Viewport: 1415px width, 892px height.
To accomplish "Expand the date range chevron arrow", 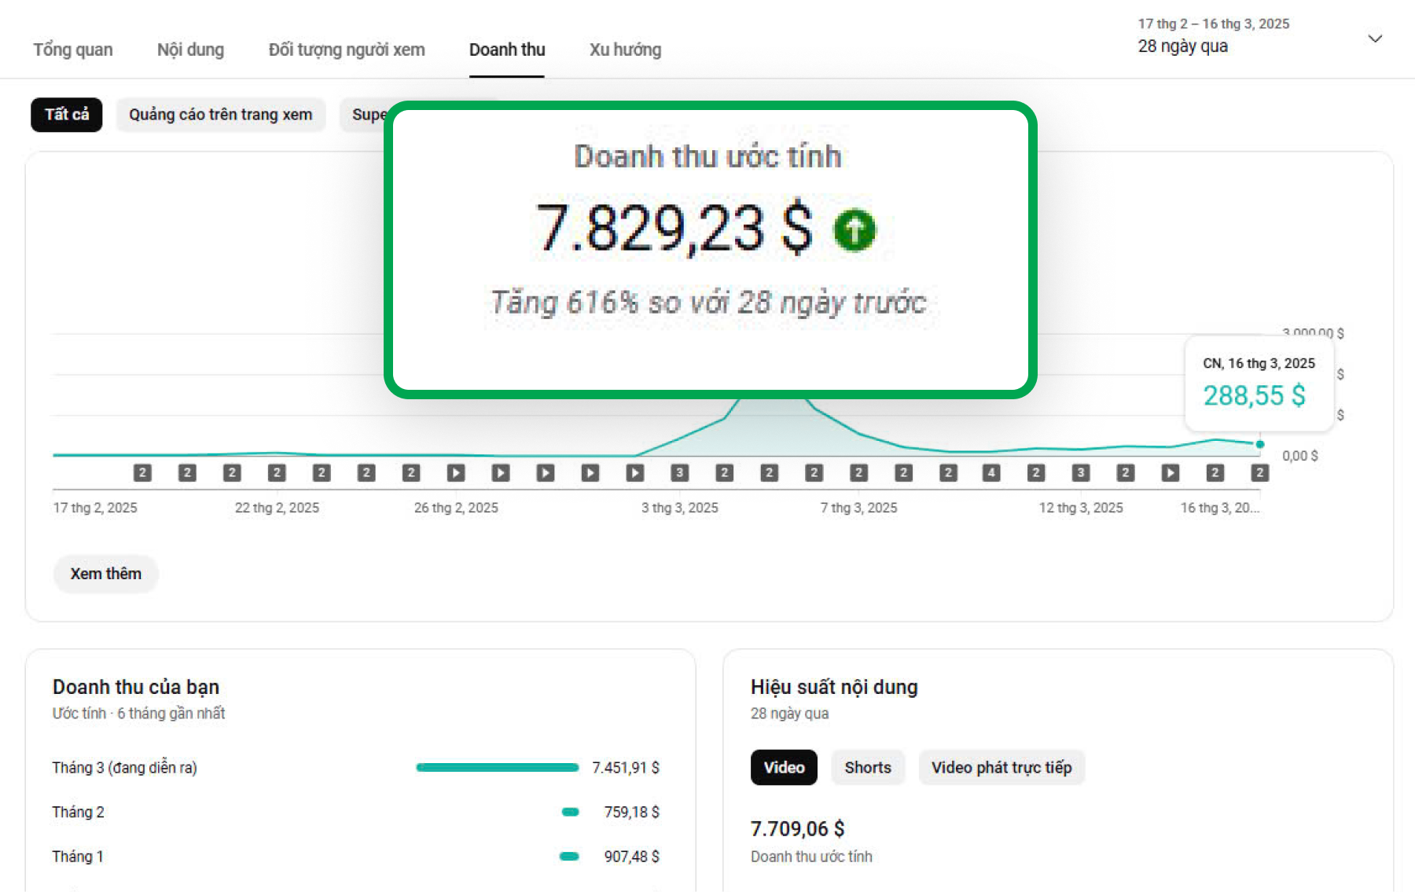I will coord(1375,39).
